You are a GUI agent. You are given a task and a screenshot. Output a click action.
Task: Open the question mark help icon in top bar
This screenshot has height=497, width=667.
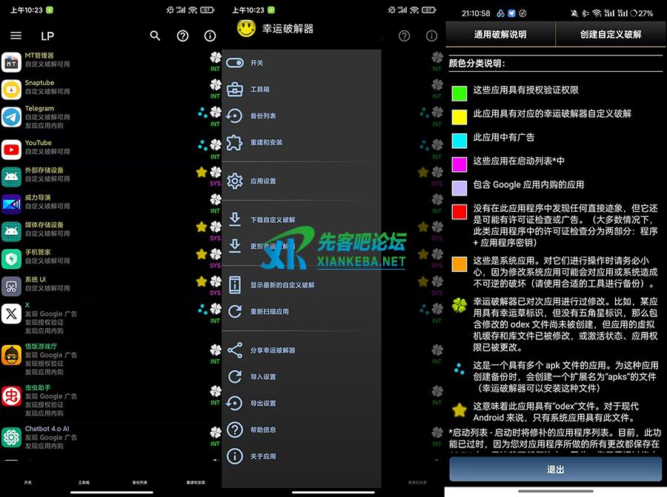(182, 36)
